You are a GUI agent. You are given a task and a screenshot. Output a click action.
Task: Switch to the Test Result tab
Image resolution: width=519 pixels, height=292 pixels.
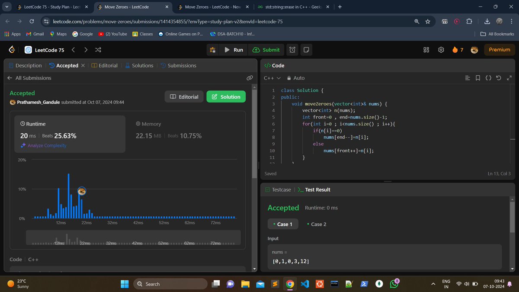coord(314,189)
